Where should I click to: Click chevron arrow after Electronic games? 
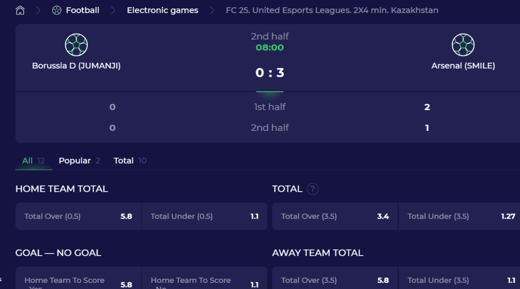pyautogui.click(x=212, y=10)
